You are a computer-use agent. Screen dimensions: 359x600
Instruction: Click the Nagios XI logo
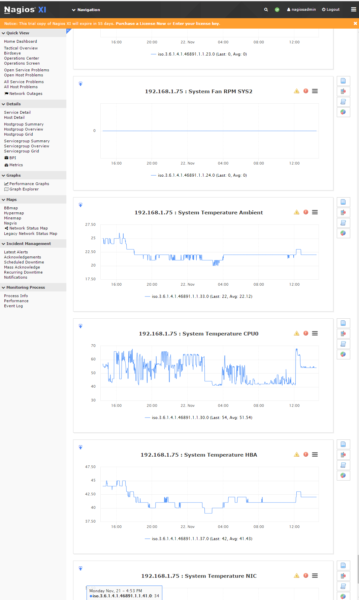(25, 10)
